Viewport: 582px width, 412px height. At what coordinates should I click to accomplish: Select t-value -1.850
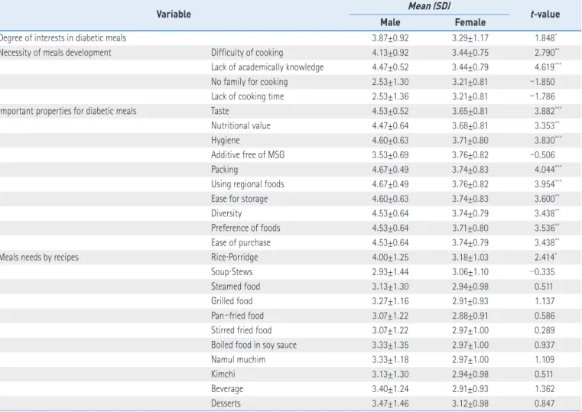click(x=542, y=82)
